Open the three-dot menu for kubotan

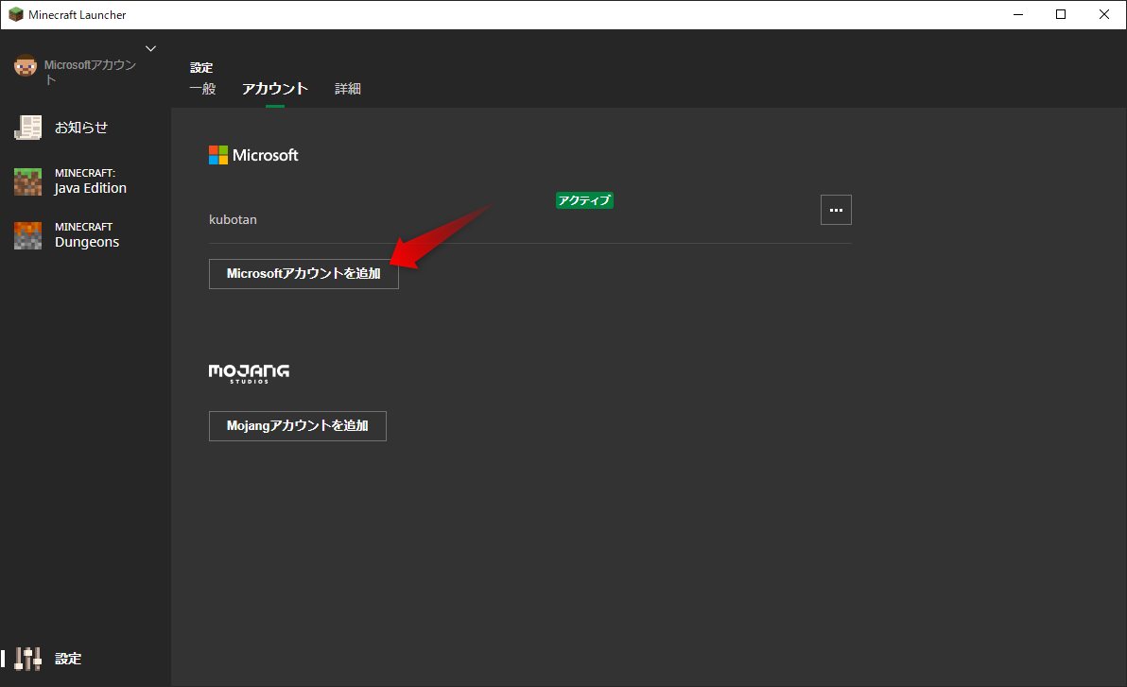pyautogui.click(x=836, y=210)
